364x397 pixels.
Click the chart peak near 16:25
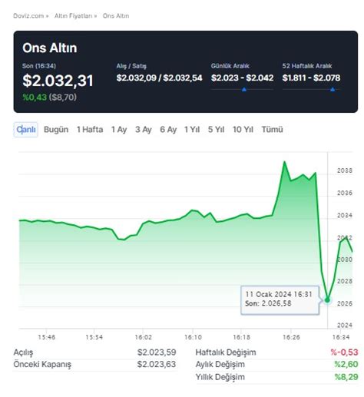(x=284, y=162)
